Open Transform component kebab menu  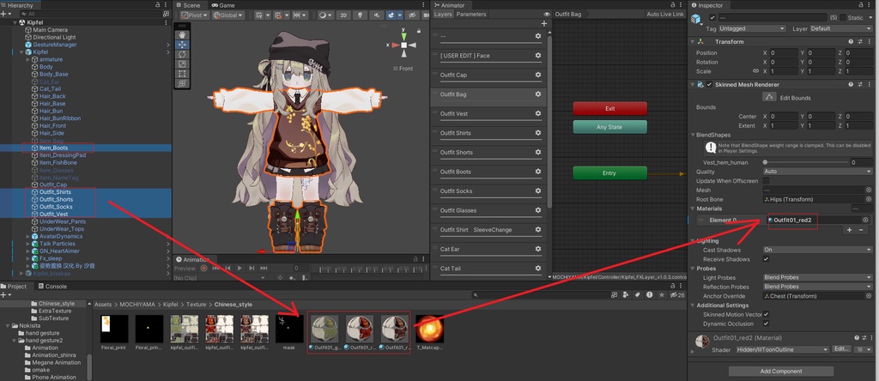(868, 41)
